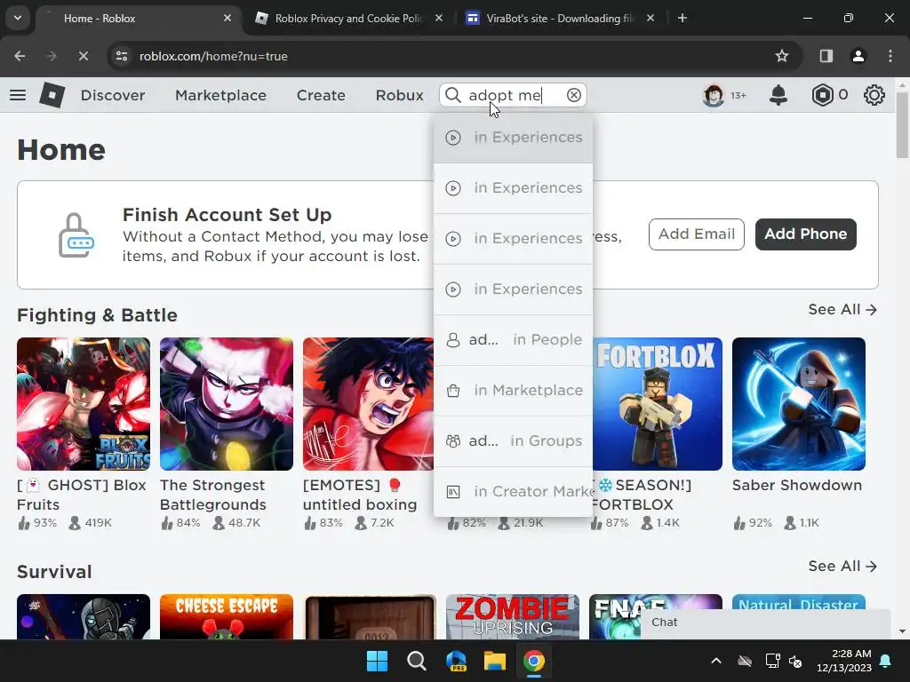Select first 'in Experiences' search suggestion
Image resolution: width=910 pixels, height=682 pixels.
point(513,138)
